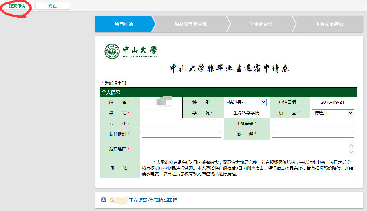Click the up arrow of reason textarea scrollbar

pyautogui.click(x=352, y=145)
